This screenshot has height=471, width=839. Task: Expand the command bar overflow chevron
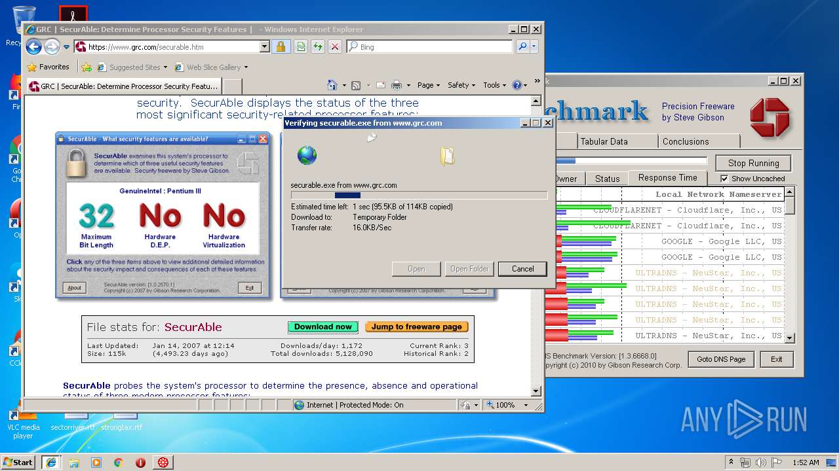[537, 82]
